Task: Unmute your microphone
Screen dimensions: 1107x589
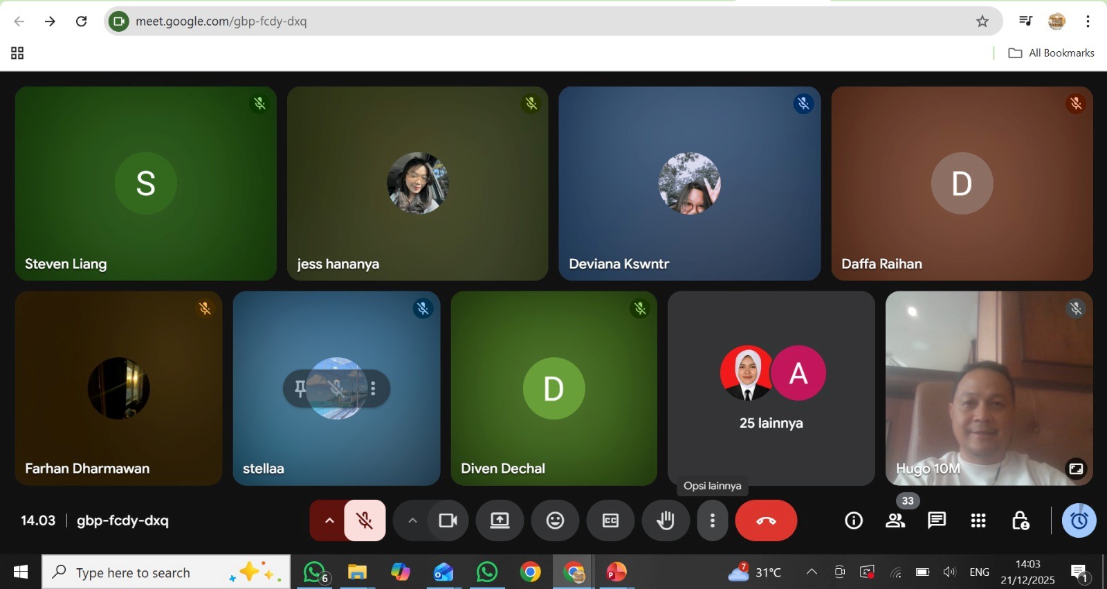Action: [365, 520]
